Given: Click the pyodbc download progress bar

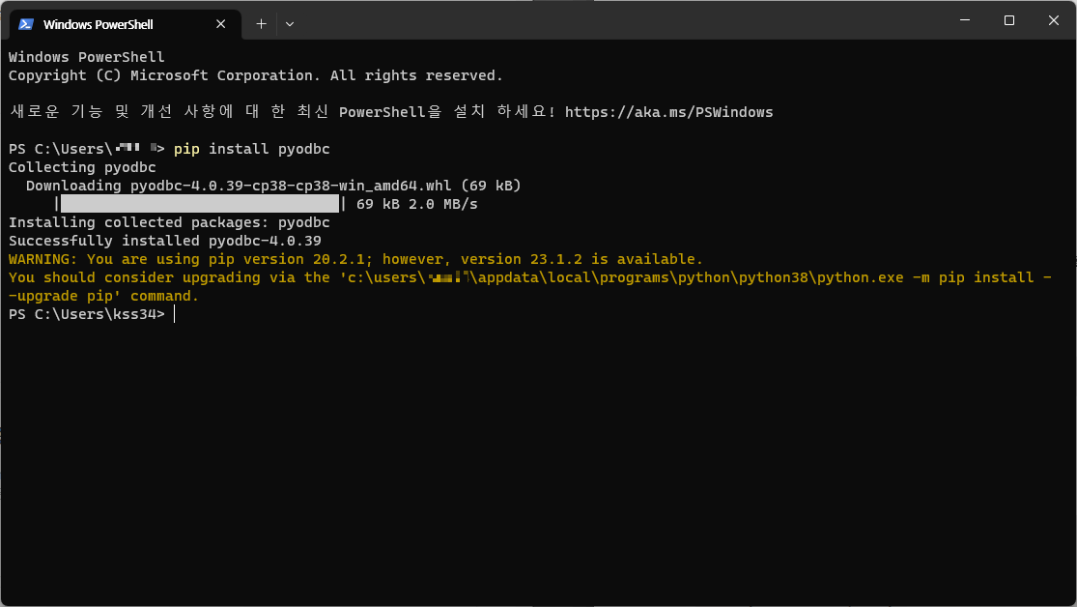Looking at the screenshot, I should pos(200,204).
